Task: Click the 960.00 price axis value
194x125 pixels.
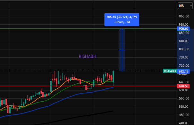Action: click(x=184, y=16)
